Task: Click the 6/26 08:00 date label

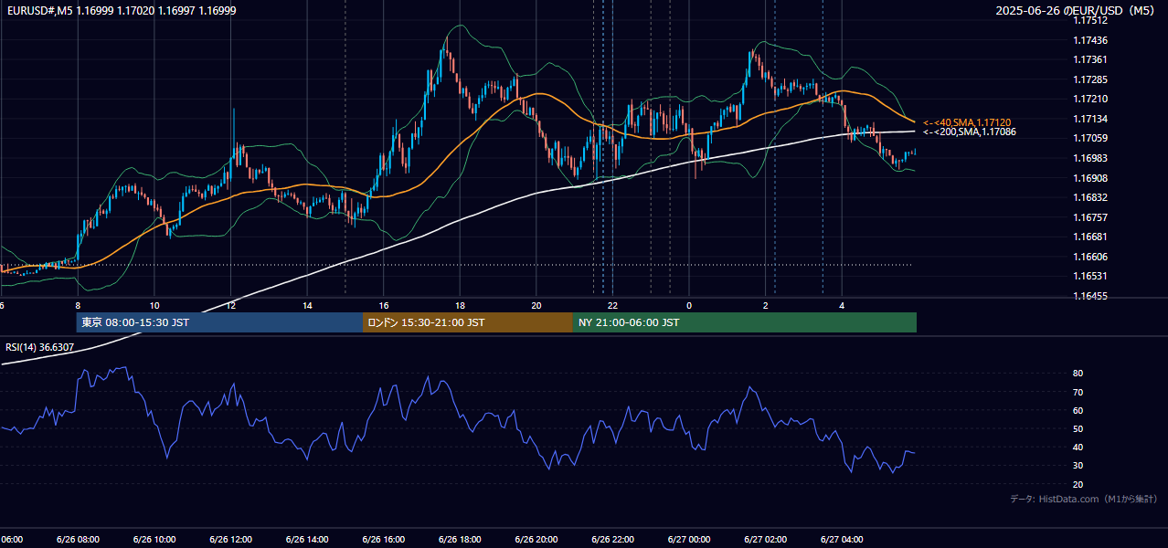Action: point(78,540)
